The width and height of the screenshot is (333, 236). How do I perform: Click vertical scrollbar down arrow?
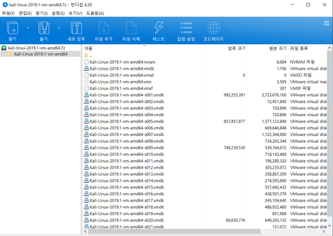329,226
